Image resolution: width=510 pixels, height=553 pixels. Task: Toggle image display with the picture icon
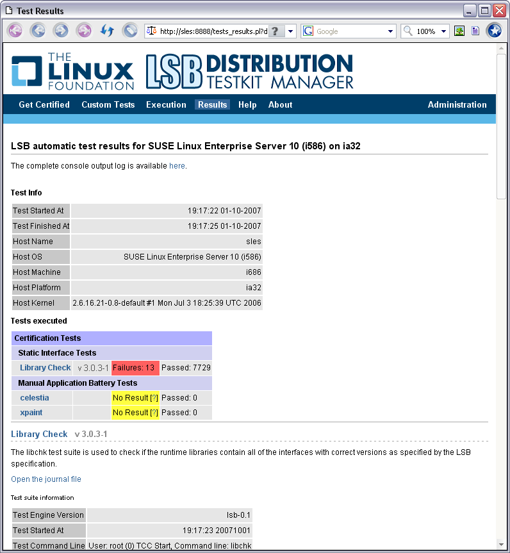click(x=459, y=31)
